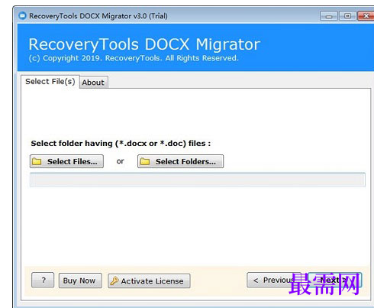This screenshot has height=308, width=374.
Task: Maximize the DOCX Migrator window
Action: point(347,16)
